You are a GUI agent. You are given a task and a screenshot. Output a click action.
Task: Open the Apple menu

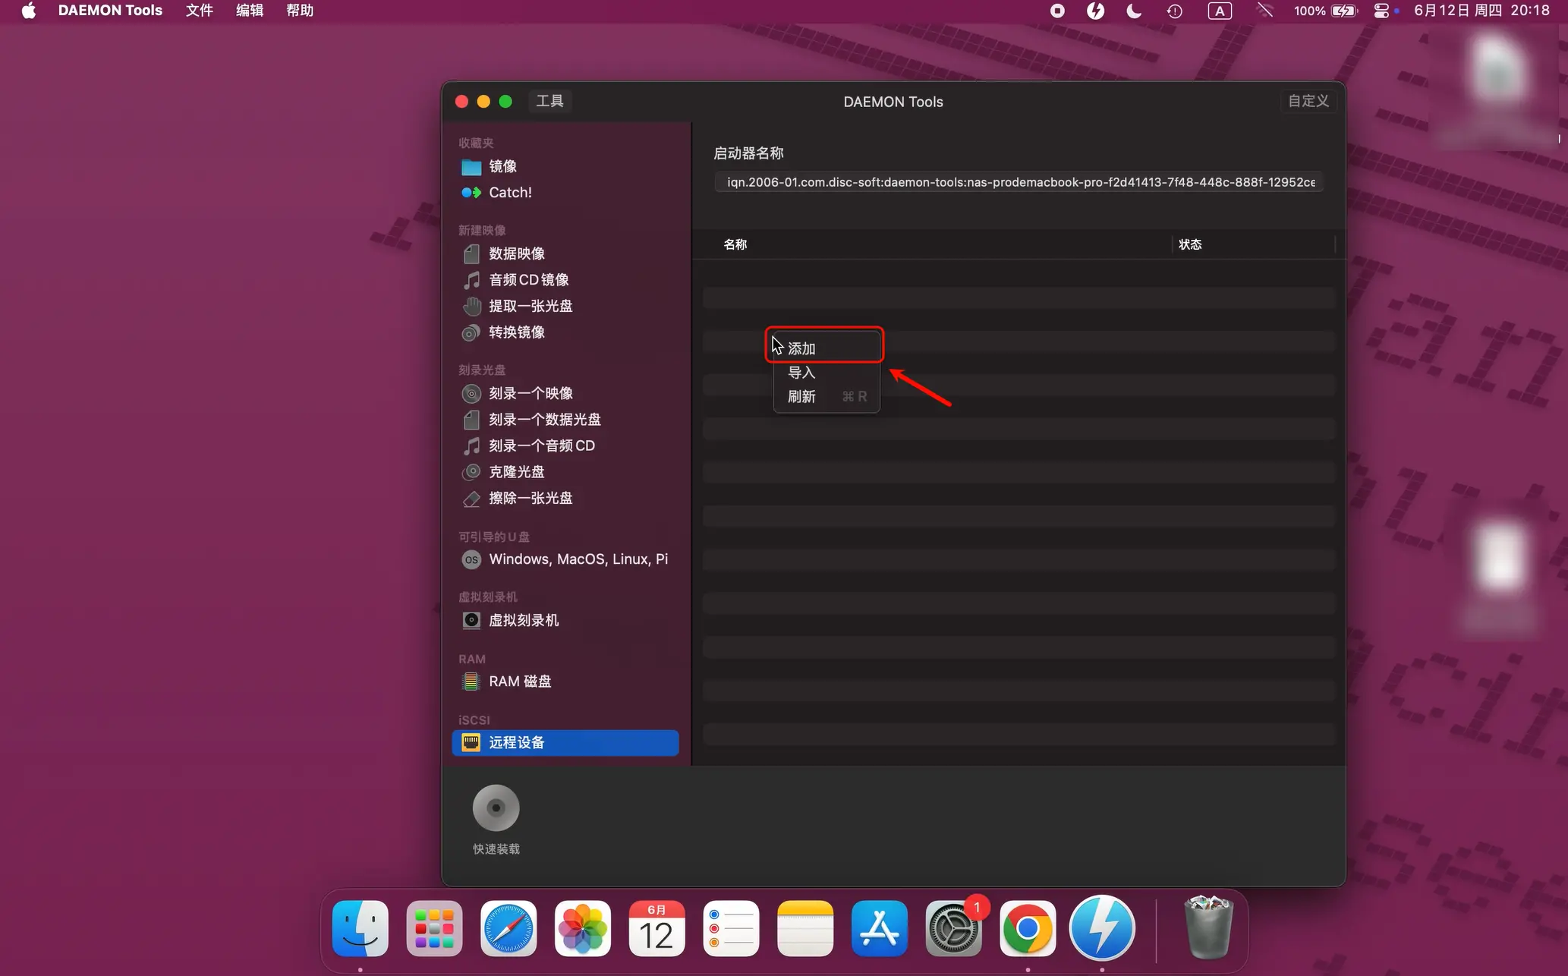click(x=29, y=11)
